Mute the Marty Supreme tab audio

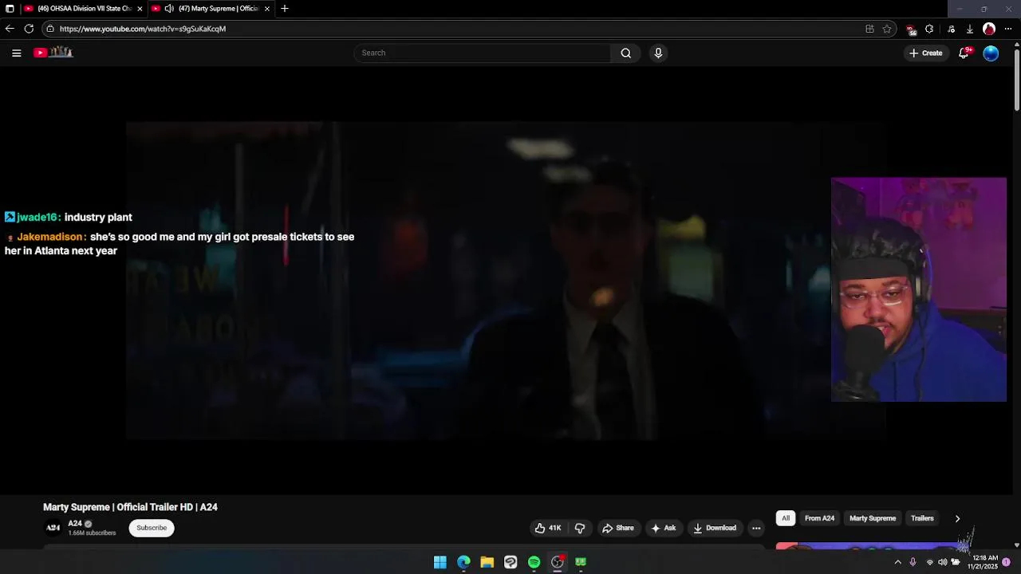click(x=169, y=9)
